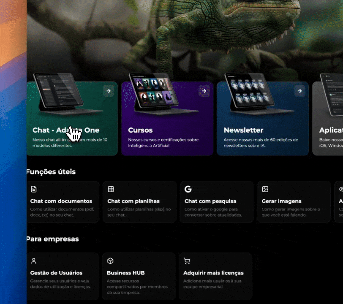
Task: Click the arrow icon on Newsletter card
Action: pyautogui.click(x=299, y=91)
